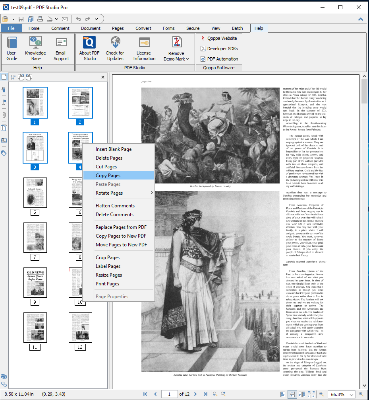Click the Email icon on the top toolbar
Image resolution: width=369 pixels, height=400 pixels.
pyautogui.click(x=65, y=18)
